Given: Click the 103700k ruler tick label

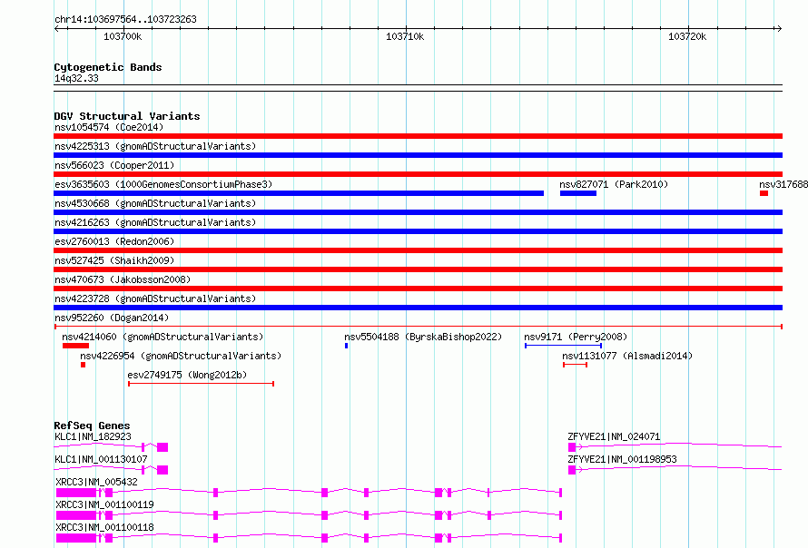Looking at the screenshot, I should click(x=123, y=36).
